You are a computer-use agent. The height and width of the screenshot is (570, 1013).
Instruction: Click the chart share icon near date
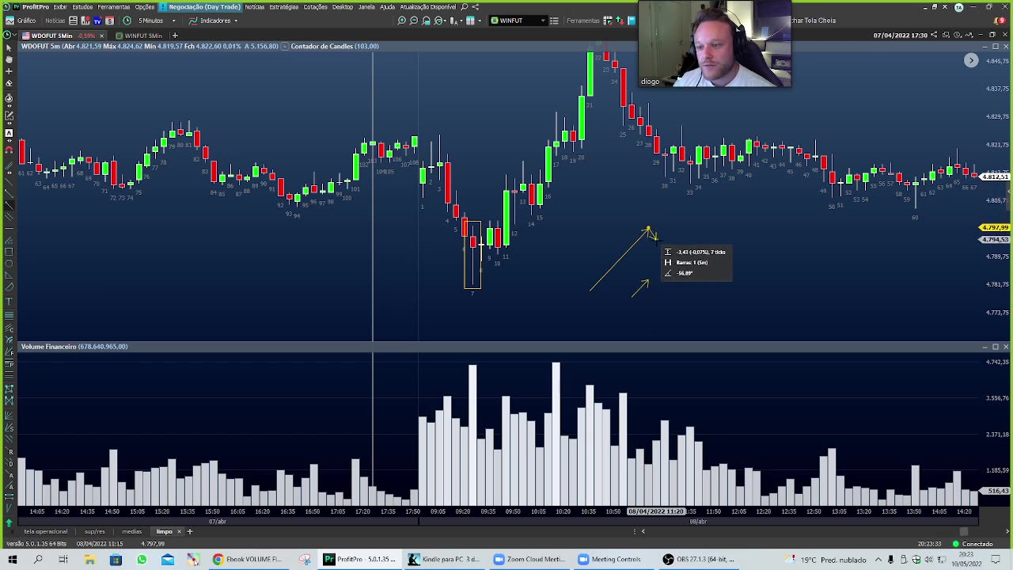coord(935,35)
